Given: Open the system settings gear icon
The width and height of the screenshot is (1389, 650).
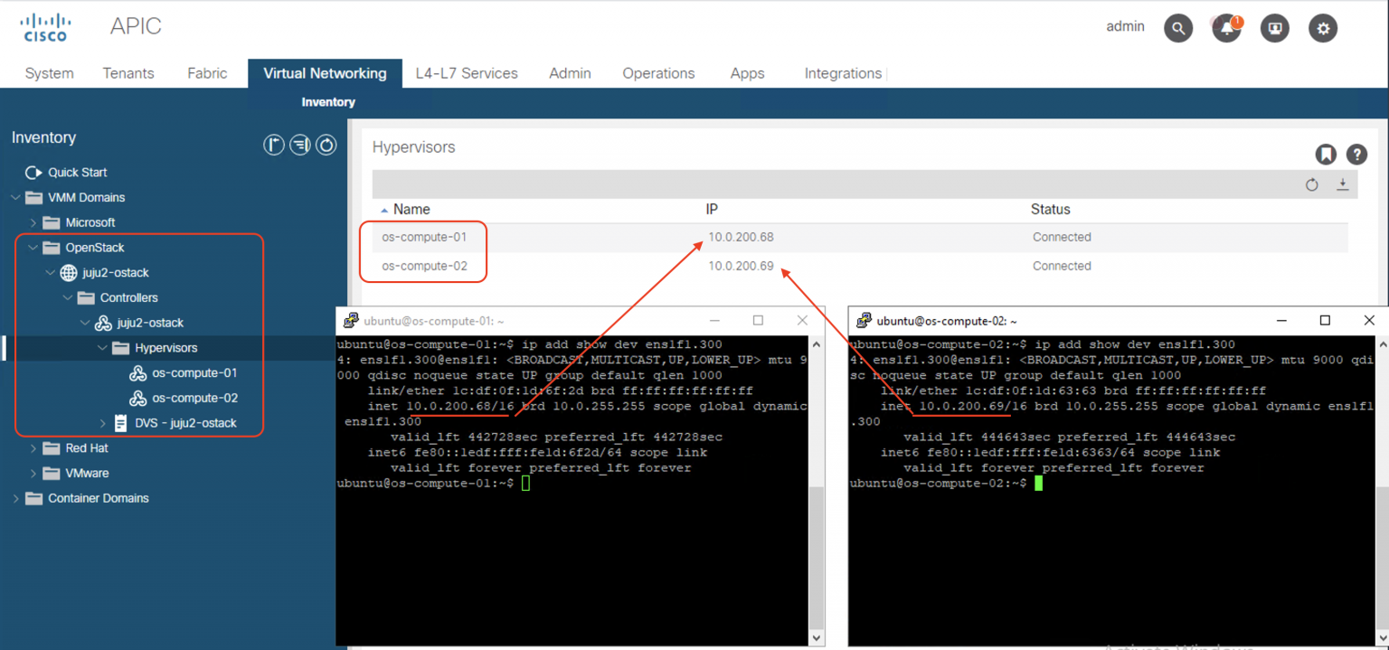Looking at the screenshot, I should click(1322, 28).
